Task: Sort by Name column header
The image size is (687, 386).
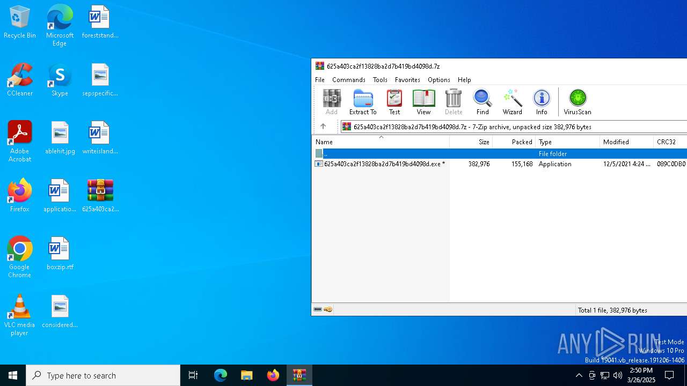Action: coord(381,142)
